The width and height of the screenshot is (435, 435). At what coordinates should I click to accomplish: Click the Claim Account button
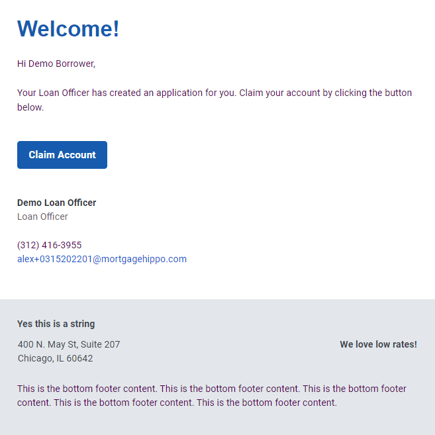[62, 155]
